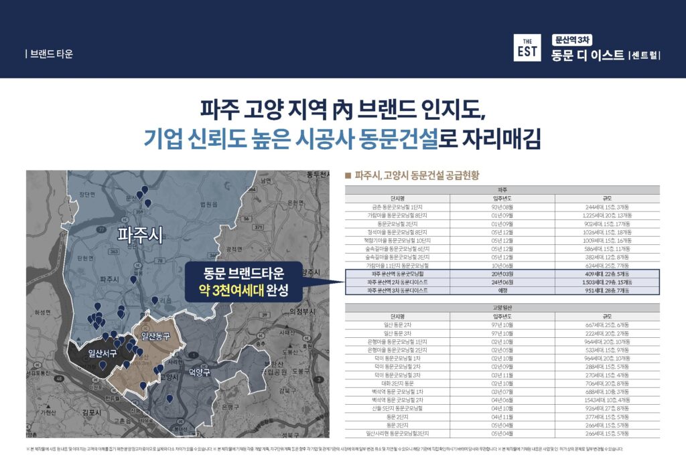Click the 덕이 동문굿모닝힐 3차 cell
The height and width of the screenshot is (473, 686).
[x=397, y=375]
